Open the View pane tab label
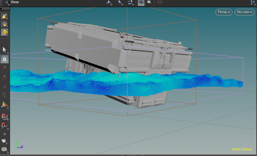 point(14,2)
